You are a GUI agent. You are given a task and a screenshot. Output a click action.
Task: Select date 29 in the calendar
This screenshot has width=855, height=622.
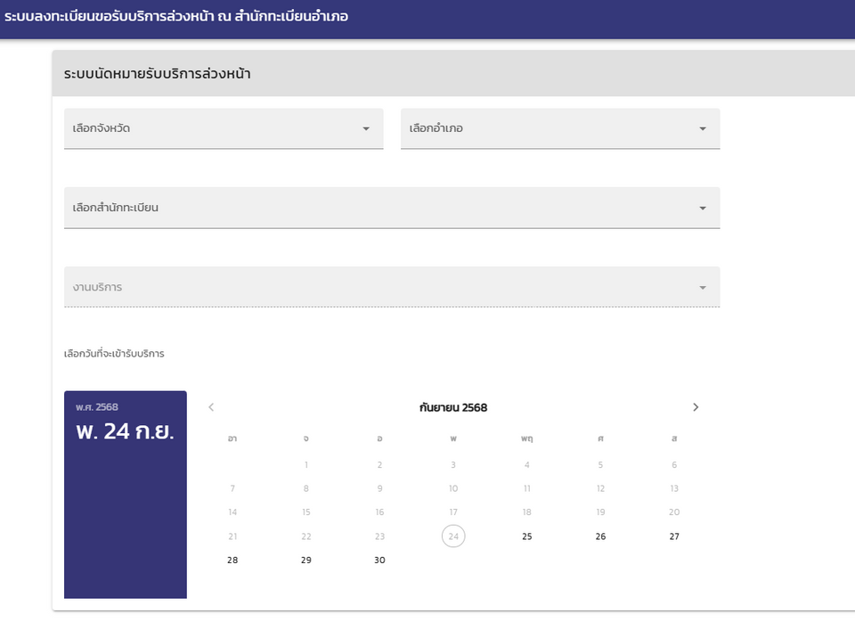[x=306, y=561]
